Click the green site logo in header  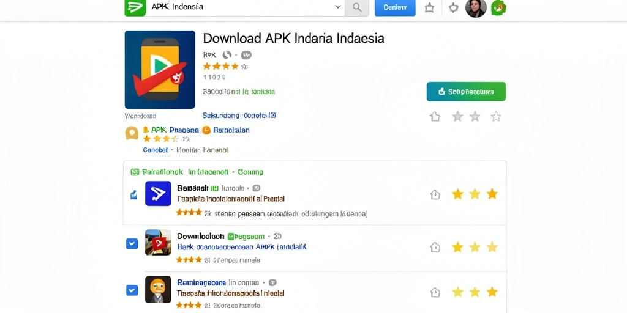coord(135,7)
